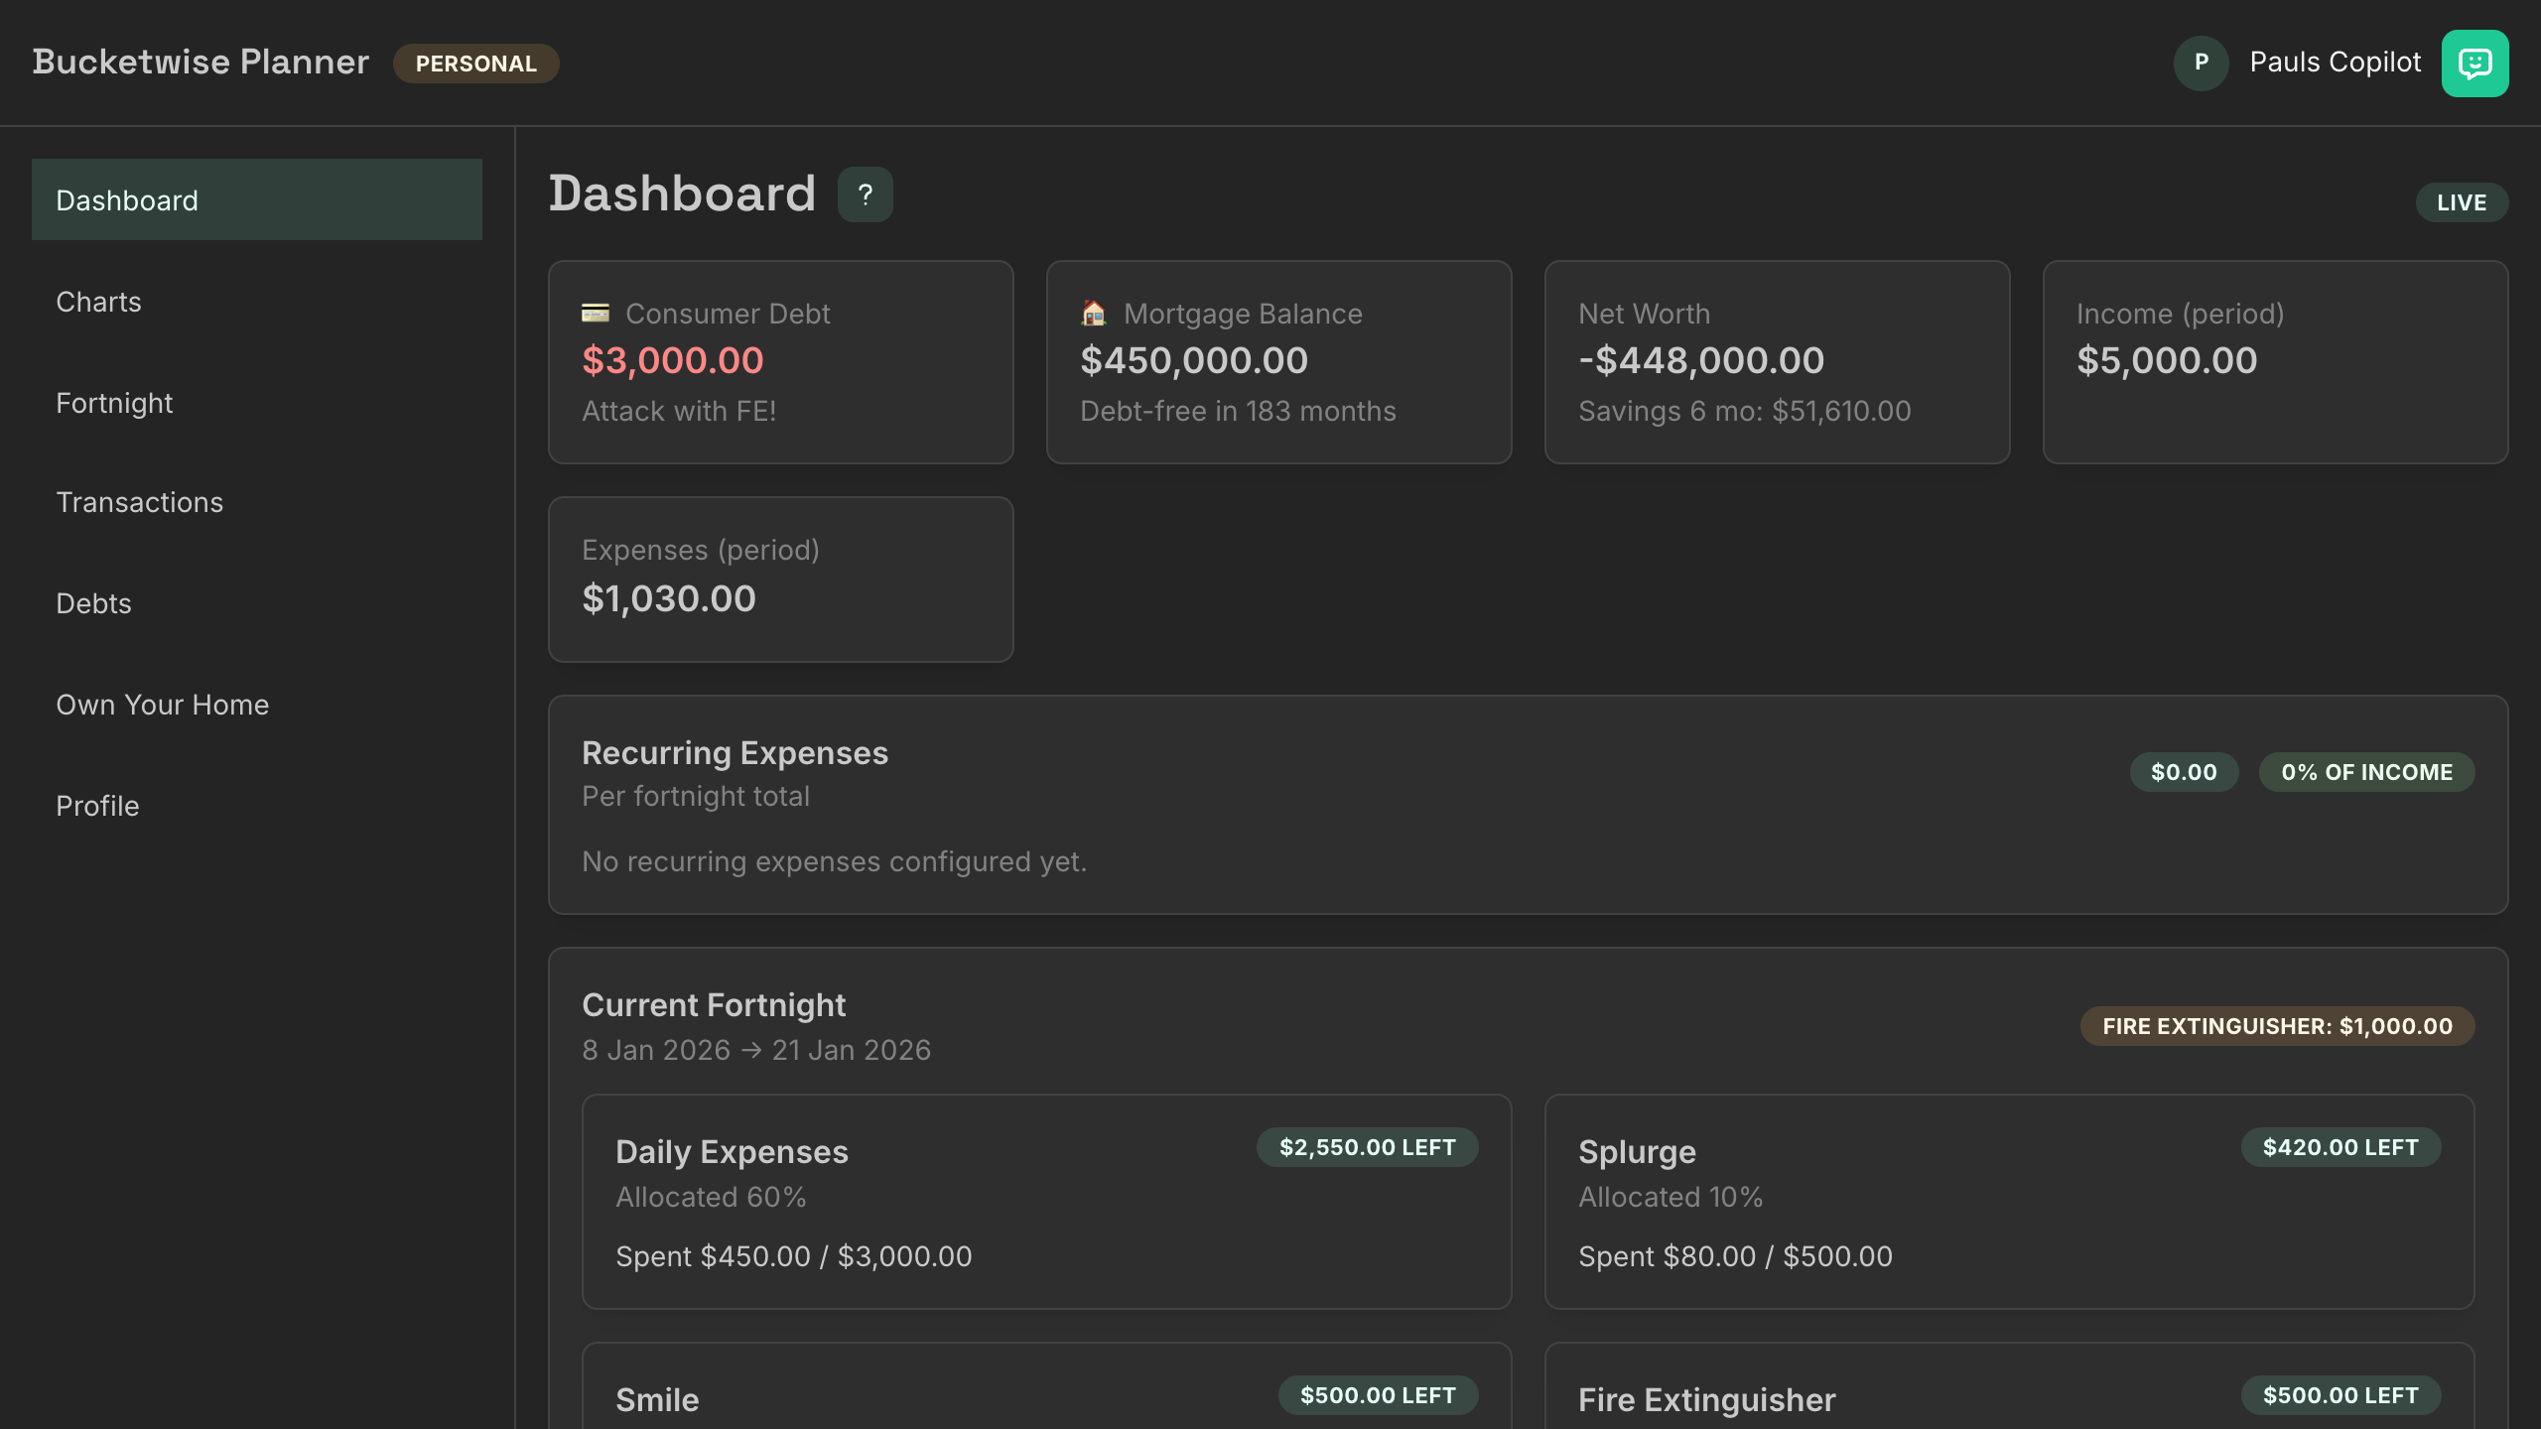Image resolution: width=2541 pixels, height=1429 pixels.
Task: Click the Consumer Debt card icon
Action: coord(596,314)
